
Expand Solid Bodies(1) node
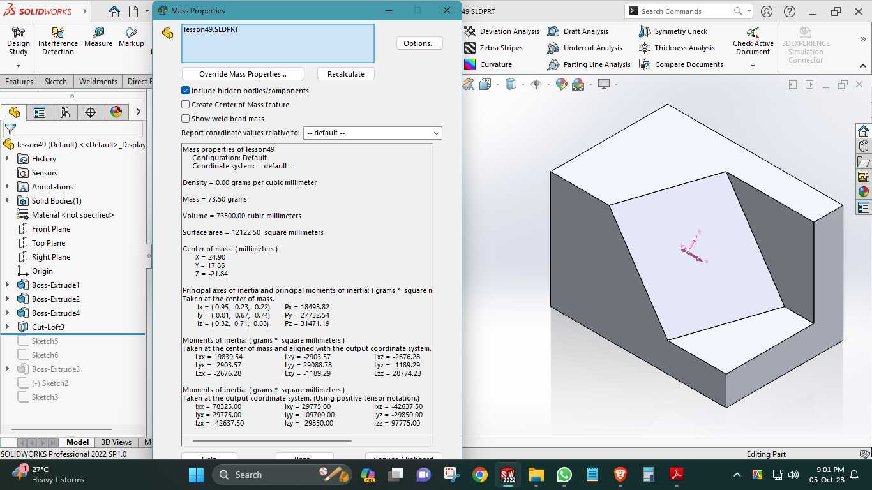coord(8,201)
